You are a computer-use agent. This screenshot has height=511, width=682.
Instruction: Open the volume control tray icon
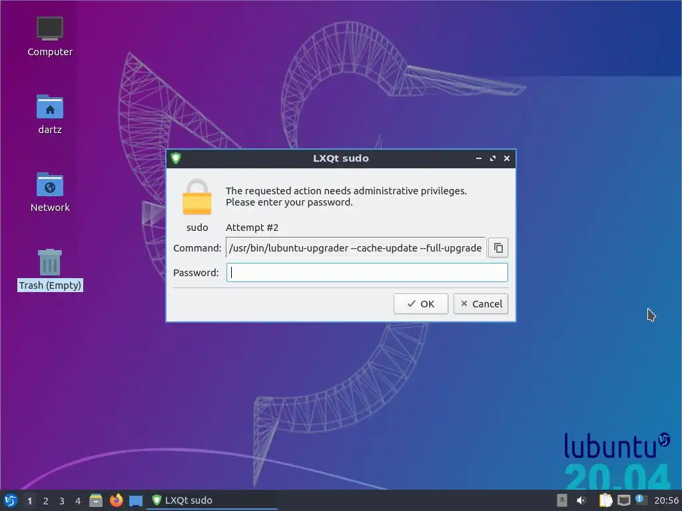[x=581, y=500]
